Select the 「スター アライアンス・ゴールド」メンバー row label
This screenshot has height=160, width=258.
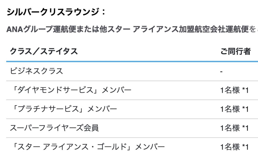coord(87,147)
